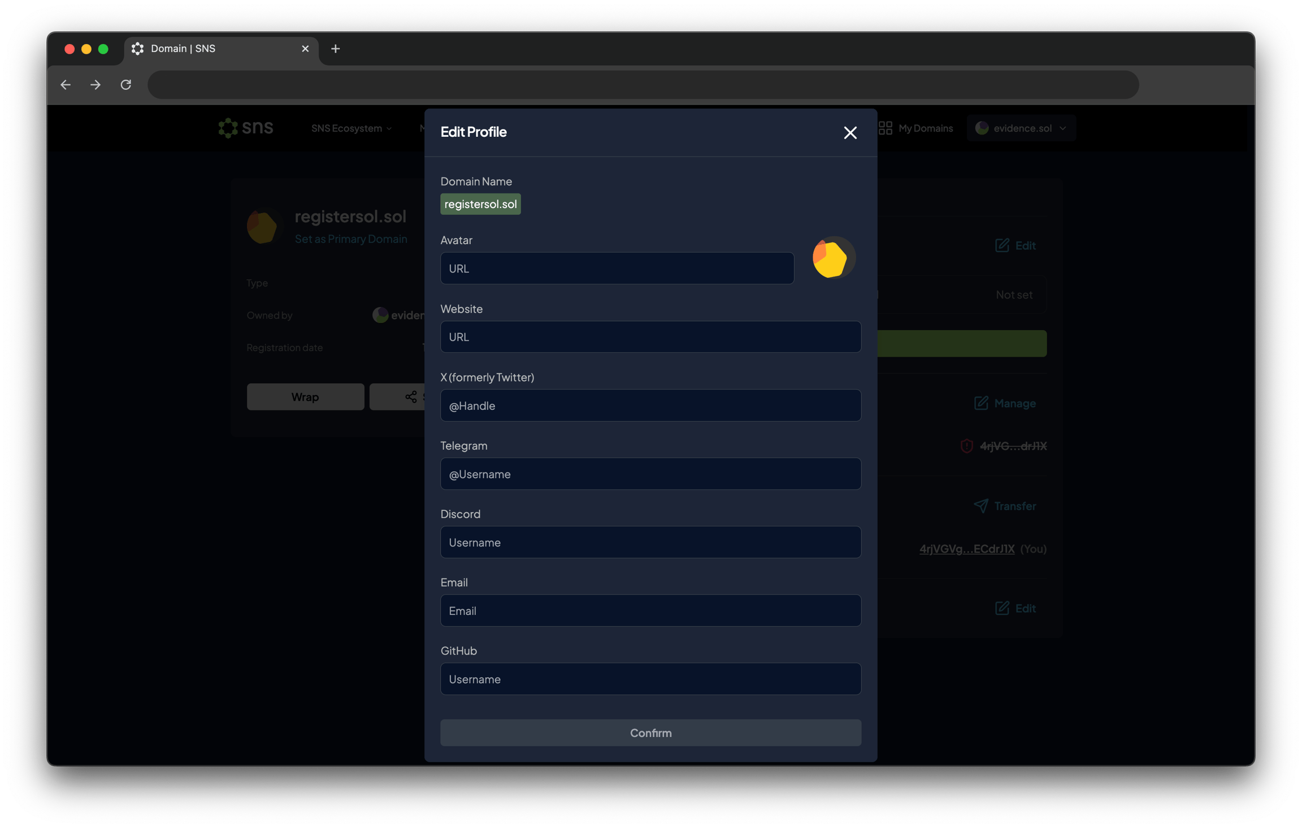Screen dimensions: 1302x828
Task: Click the browser forward arrow
Action: 96,85
